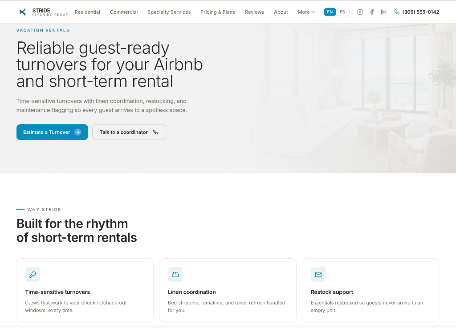Click the Estimate a Turnover button
This screenshot has height=328, width=456.
52,132
